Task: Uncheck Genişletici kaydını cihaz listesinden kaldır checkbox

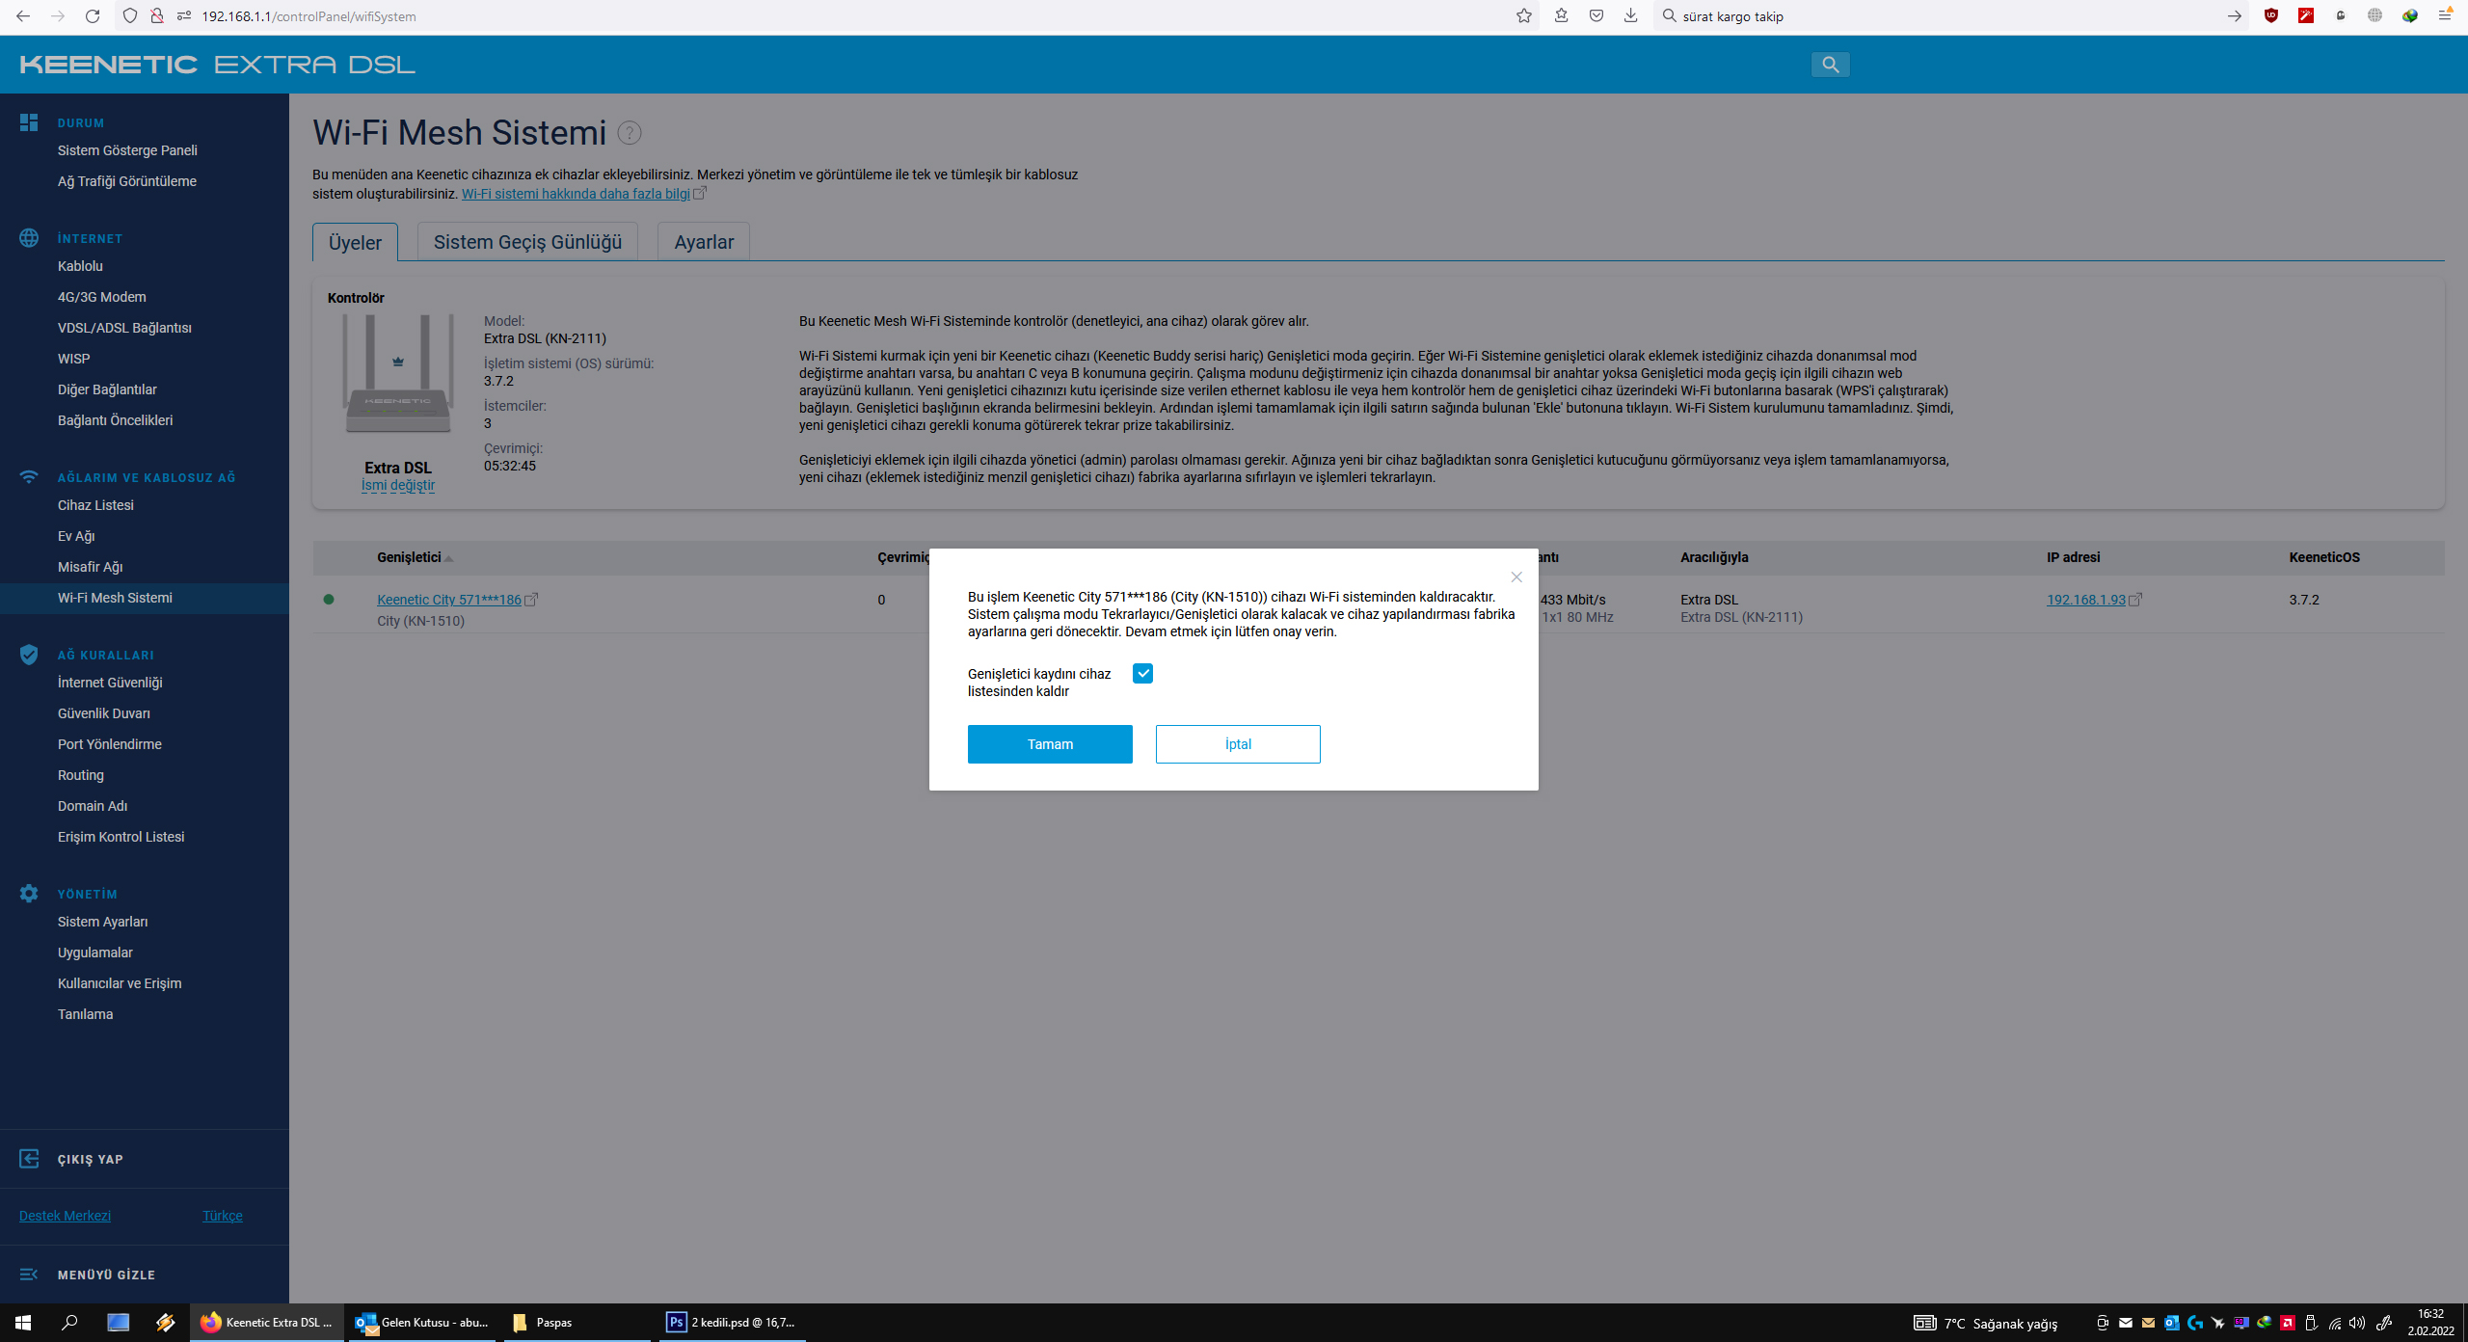Action: (1142, 674)
